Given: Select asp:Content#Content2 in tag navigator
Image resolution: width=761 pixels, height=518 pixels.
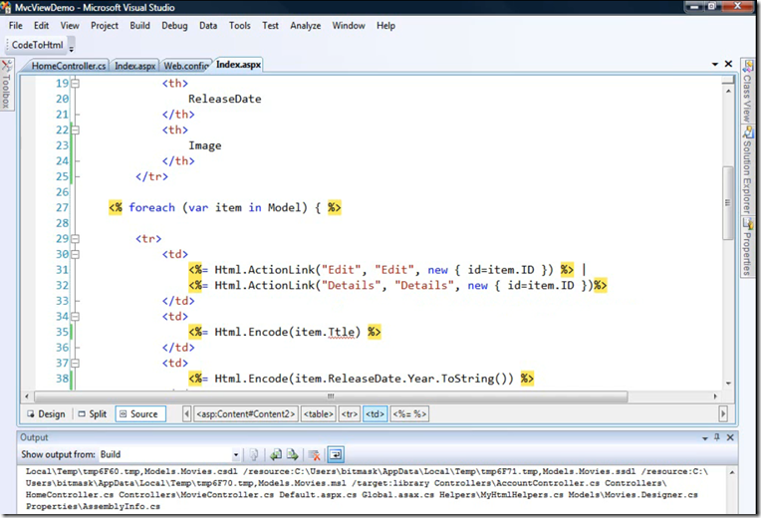Looking at the screenshot, I should [x=246, y=414].
